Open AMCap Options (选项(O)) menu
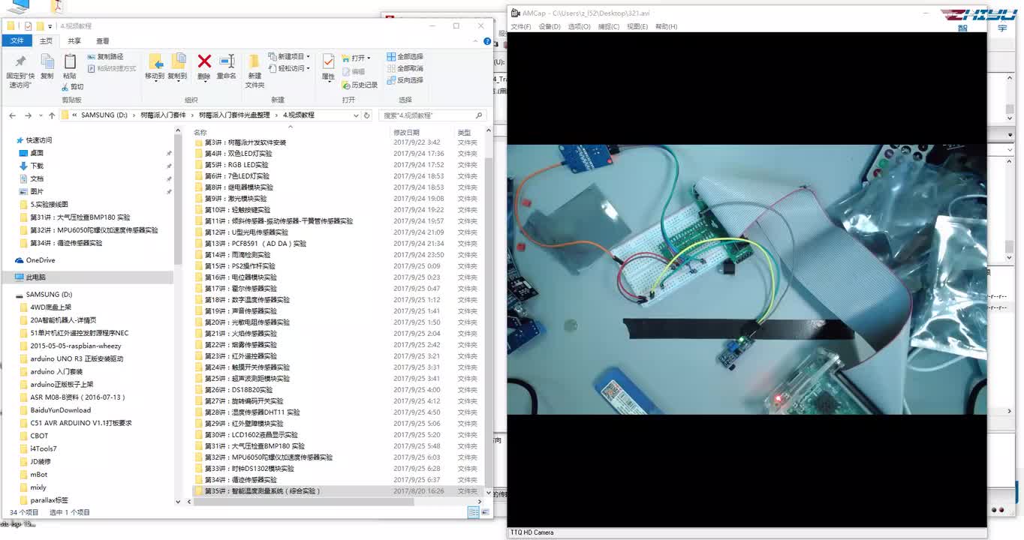The height and width of the screenshot is (540, 1024). [579, 26]
